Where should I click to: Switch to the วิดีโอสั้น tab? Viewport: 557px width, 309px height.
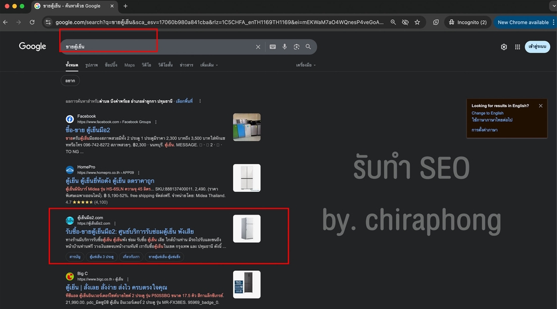tap(165, 65)
